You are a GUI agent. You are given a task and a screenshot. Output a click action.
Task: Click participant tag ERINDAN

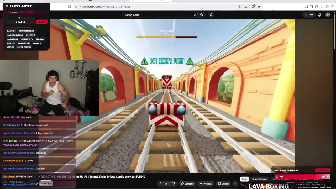point(40,39)
